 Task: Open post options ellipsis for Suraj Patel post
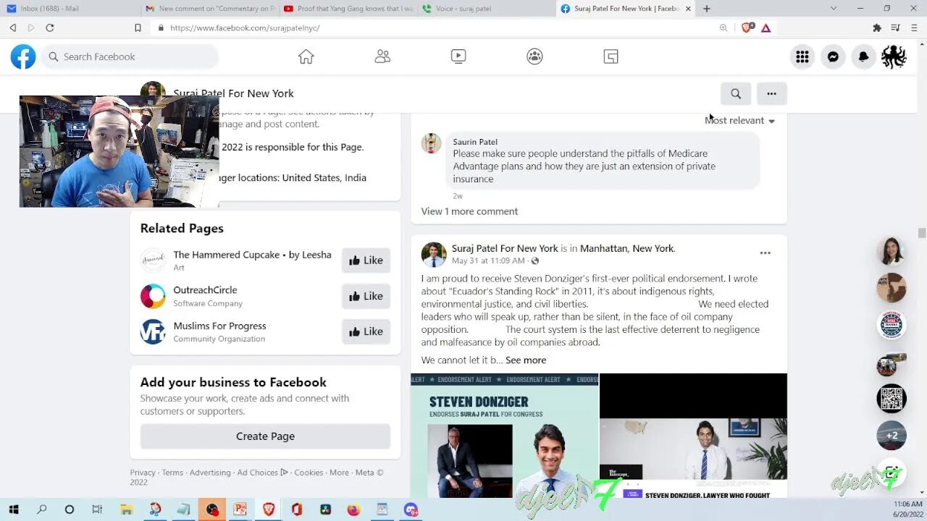click(x=765, y=253)
